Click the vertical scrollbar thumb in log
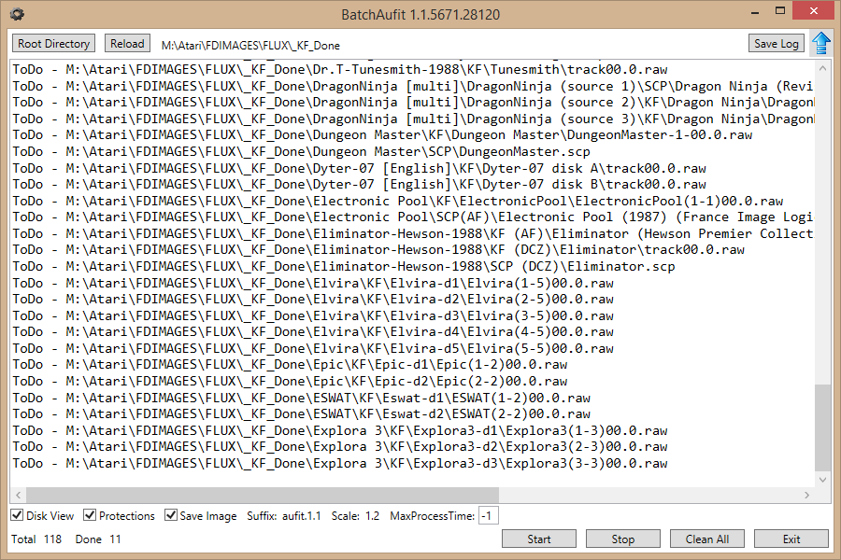The image size is (841, 560). click(822, 427)
